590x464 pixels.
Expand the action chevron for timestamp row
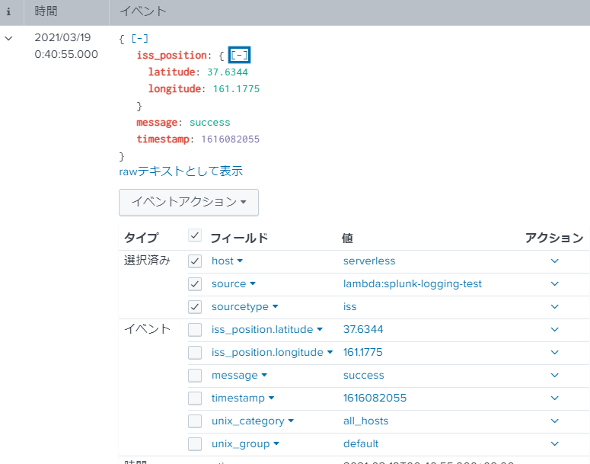555,398
